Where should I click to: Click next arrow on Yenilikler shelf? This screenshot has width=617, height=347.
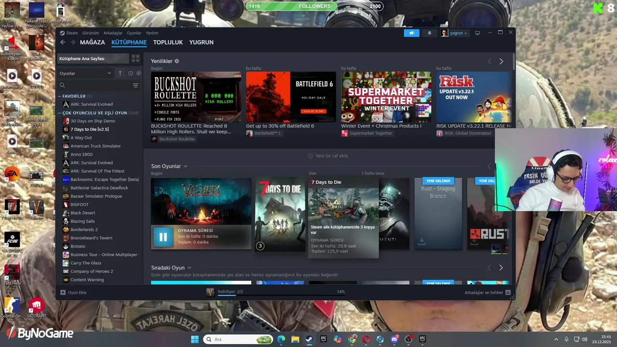tap(501, 61)
